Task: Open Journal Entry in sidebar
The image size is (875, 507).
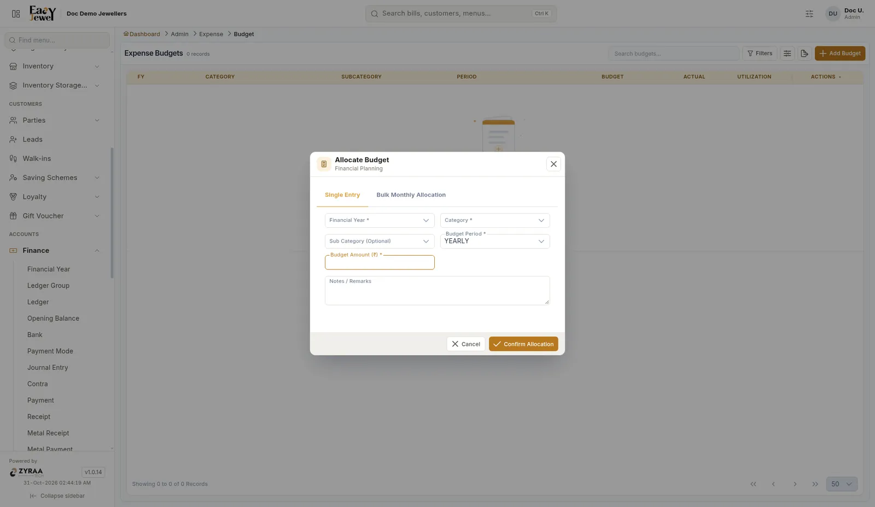Action: (x=48, y=368)
